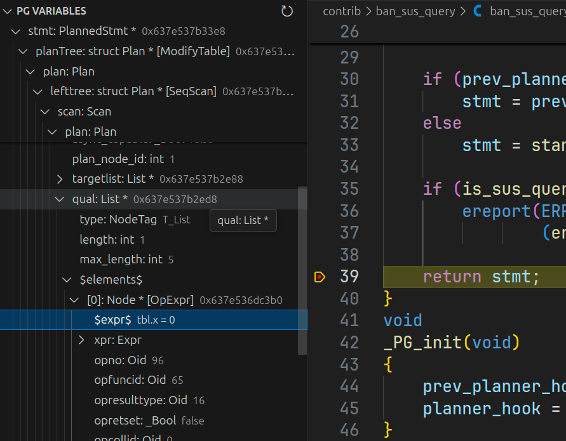Click the refresh icon in PG Variables header
The image size is (566, 441).
pyautogui.click(x=287, y=11)
